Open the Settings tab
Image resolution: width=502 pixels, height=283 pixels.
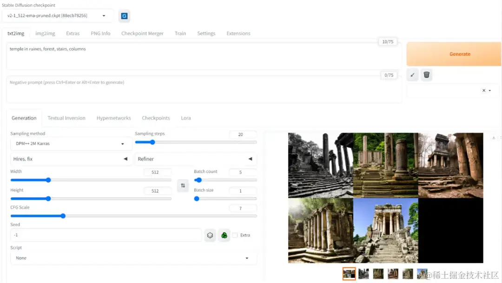(x=206, y=34)
